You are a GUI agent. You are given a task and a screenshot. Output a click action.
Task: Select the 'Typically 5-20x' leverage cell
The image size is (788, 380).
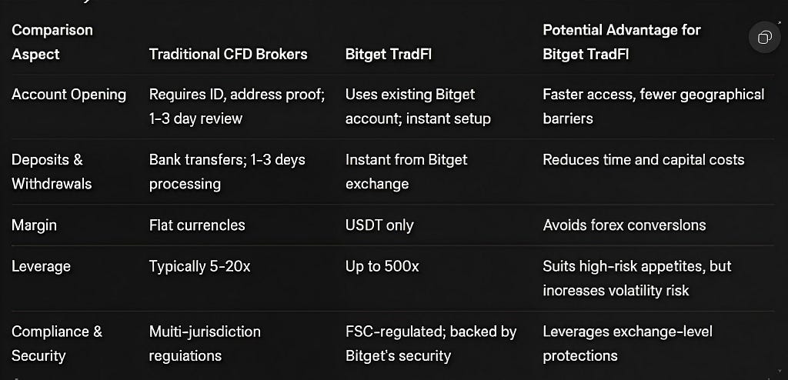(x=199, y=266)
